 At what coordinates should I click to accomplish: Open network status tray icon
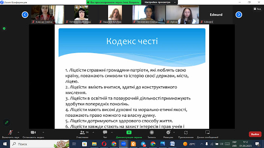pos(212,144)
